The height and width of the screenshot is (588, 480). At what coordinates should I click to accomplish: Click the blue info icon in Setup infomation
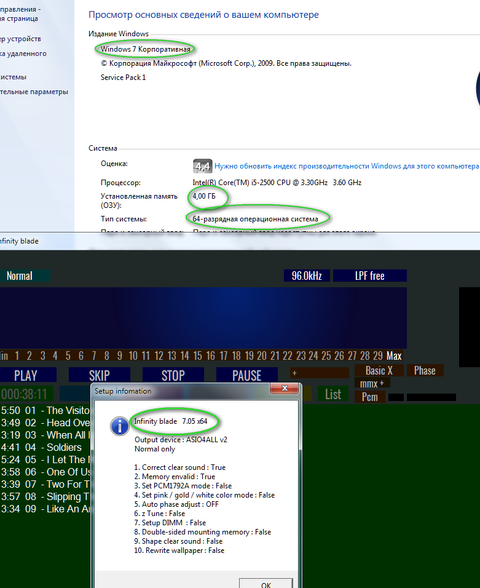119,426
